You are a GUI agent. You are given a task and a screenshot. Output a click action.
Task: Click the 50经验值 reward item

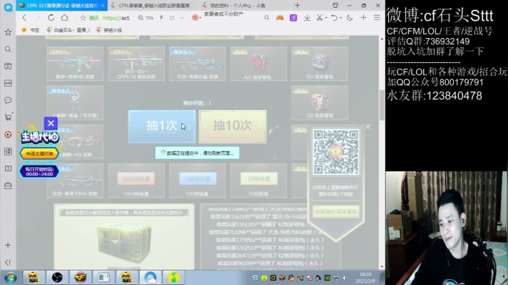[258, 181]
